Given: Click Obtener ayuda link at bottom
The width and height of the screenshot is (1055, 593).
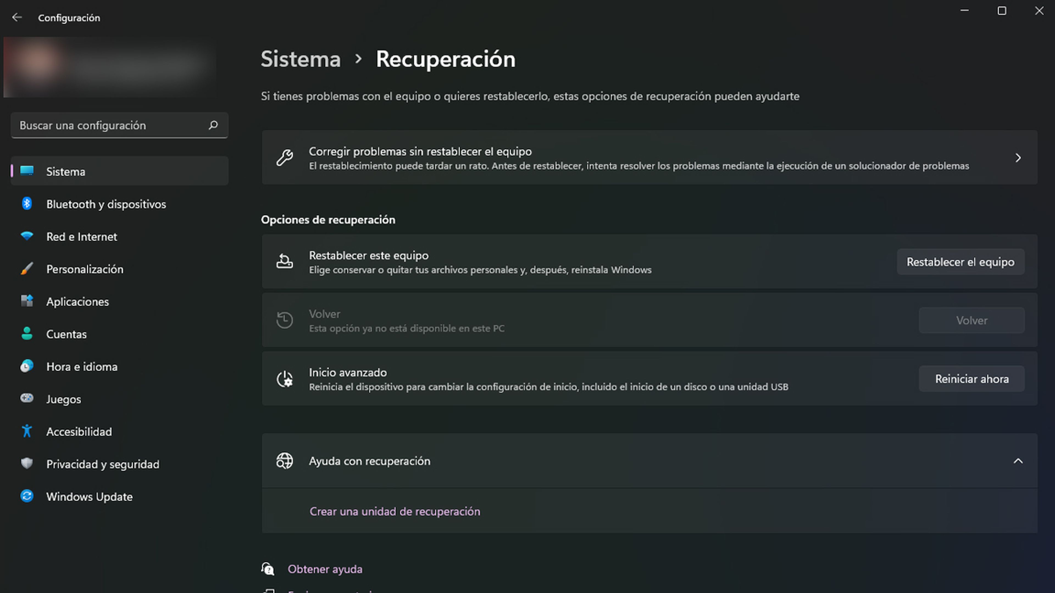Looking at the screenshot, I should (x=325, y=568).
